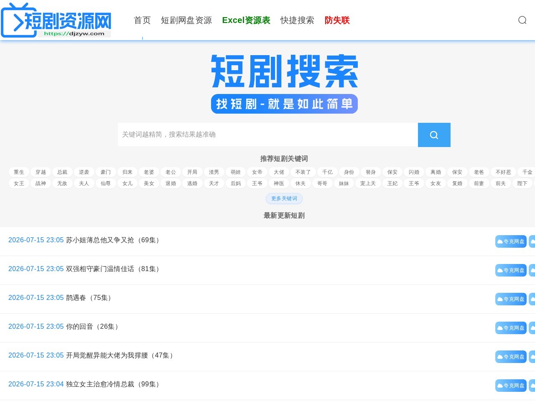Open 夸克网盘 for 苏小姐薄总他又争又抢

coord(511,241)
